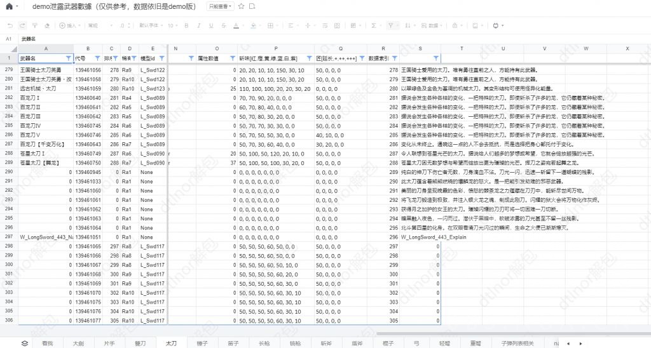
Task: Open the 常规 number format dropdown
Action: [x=100, y=25]
